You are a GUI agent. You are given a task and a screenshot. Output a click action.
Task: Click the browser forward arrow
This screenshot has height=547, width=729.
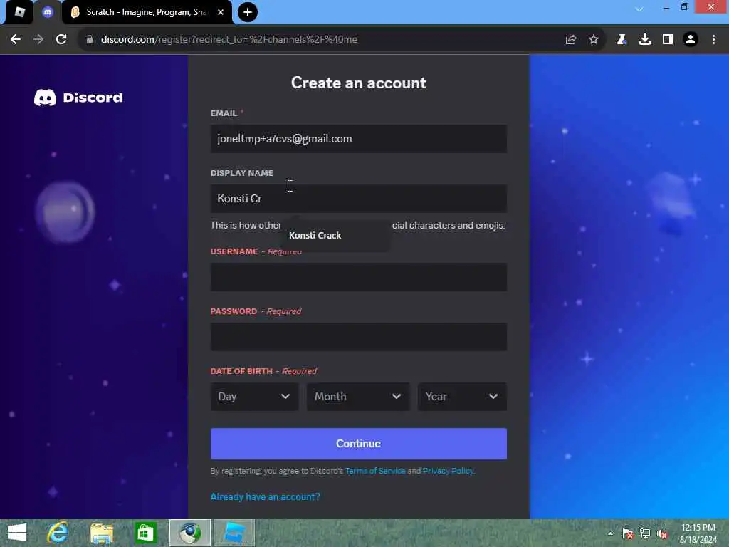pos(38,40)
